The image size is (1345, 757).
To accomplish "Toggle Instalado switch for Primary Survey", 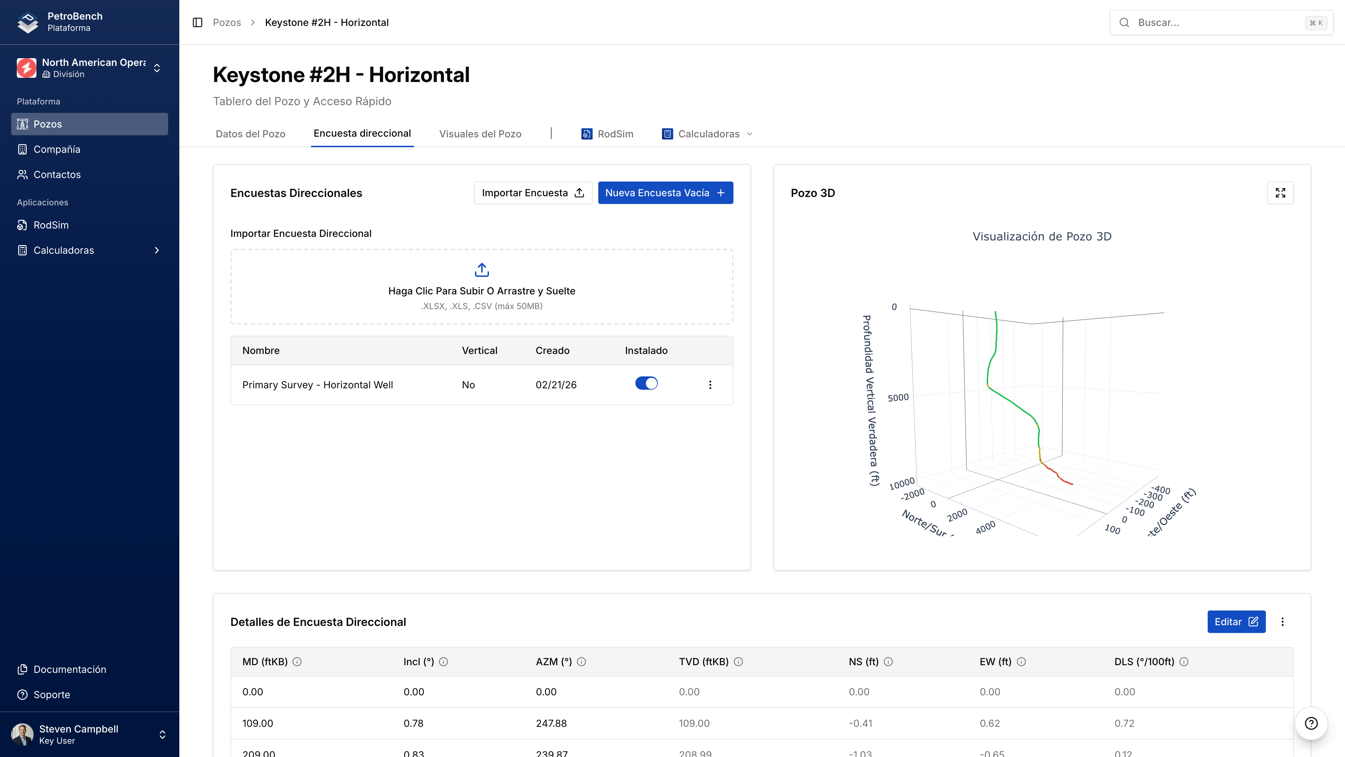I will click(646, 383).
